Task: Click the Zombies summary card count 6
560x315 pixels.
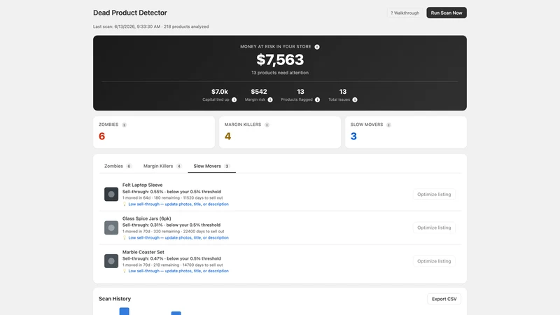Action: tap(101, 136)
